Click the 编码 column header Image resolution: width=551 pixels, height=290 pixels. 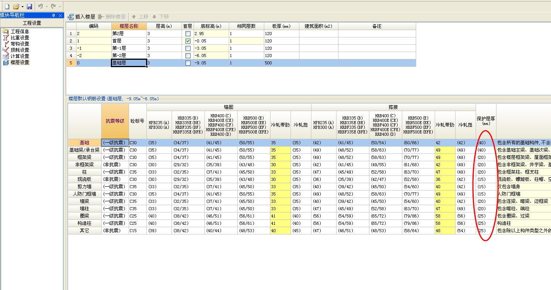94,26
